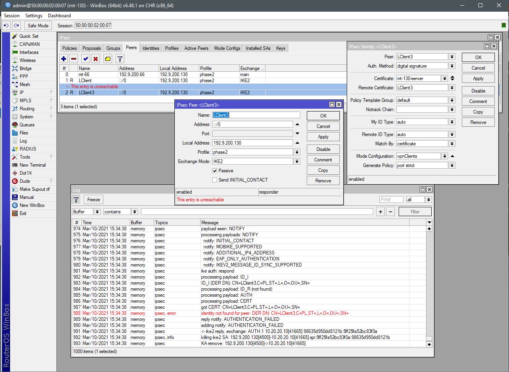Image resolution: width=509 pixels, height=372 pixels.
Task: Open the Buffer dropdown in Log filter
Action: pyautogui.click(x=97, y=212)
